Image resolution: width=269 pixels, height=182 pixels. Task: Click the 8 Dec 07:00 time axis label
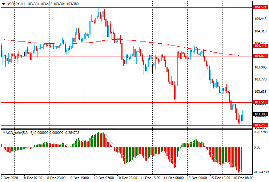(33, 178)
